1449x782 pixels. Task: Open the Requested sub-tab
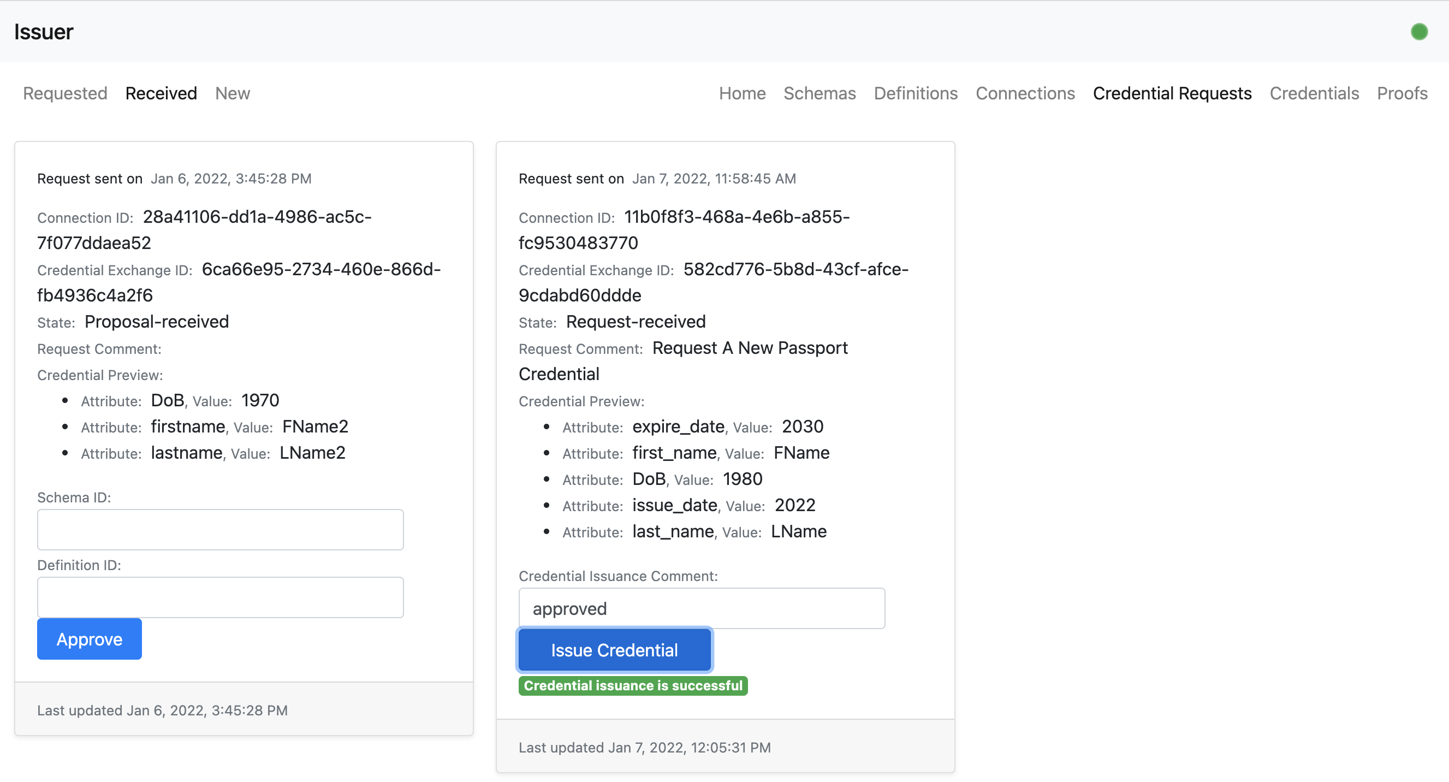(64, 93)
